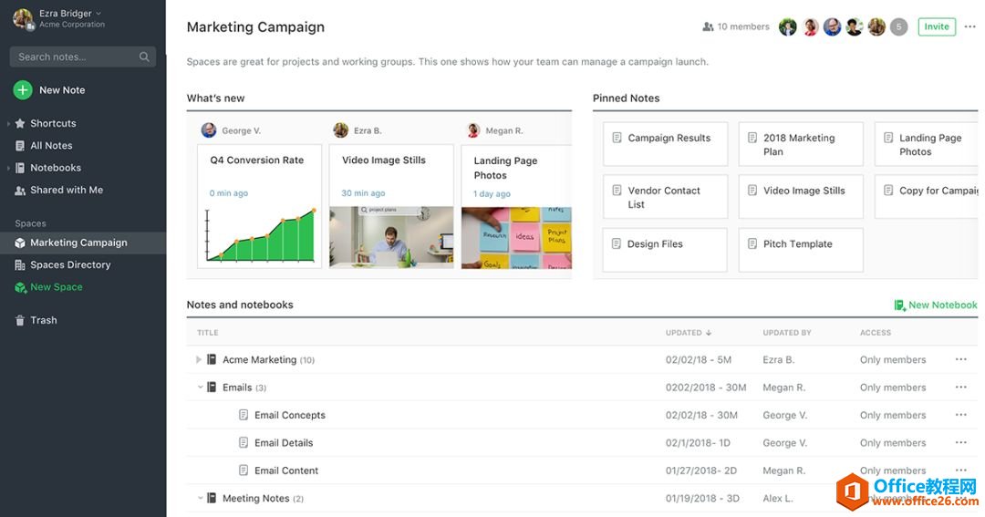Expand the Notebooks section arrow
The width and height of the screenshot is (985, 517).
pos(8,168)
